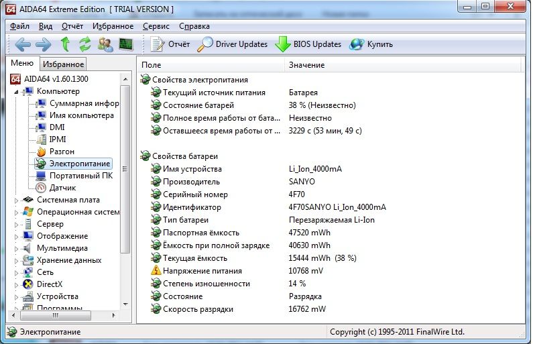Expand the Мультимедиа node

[16, 249]
